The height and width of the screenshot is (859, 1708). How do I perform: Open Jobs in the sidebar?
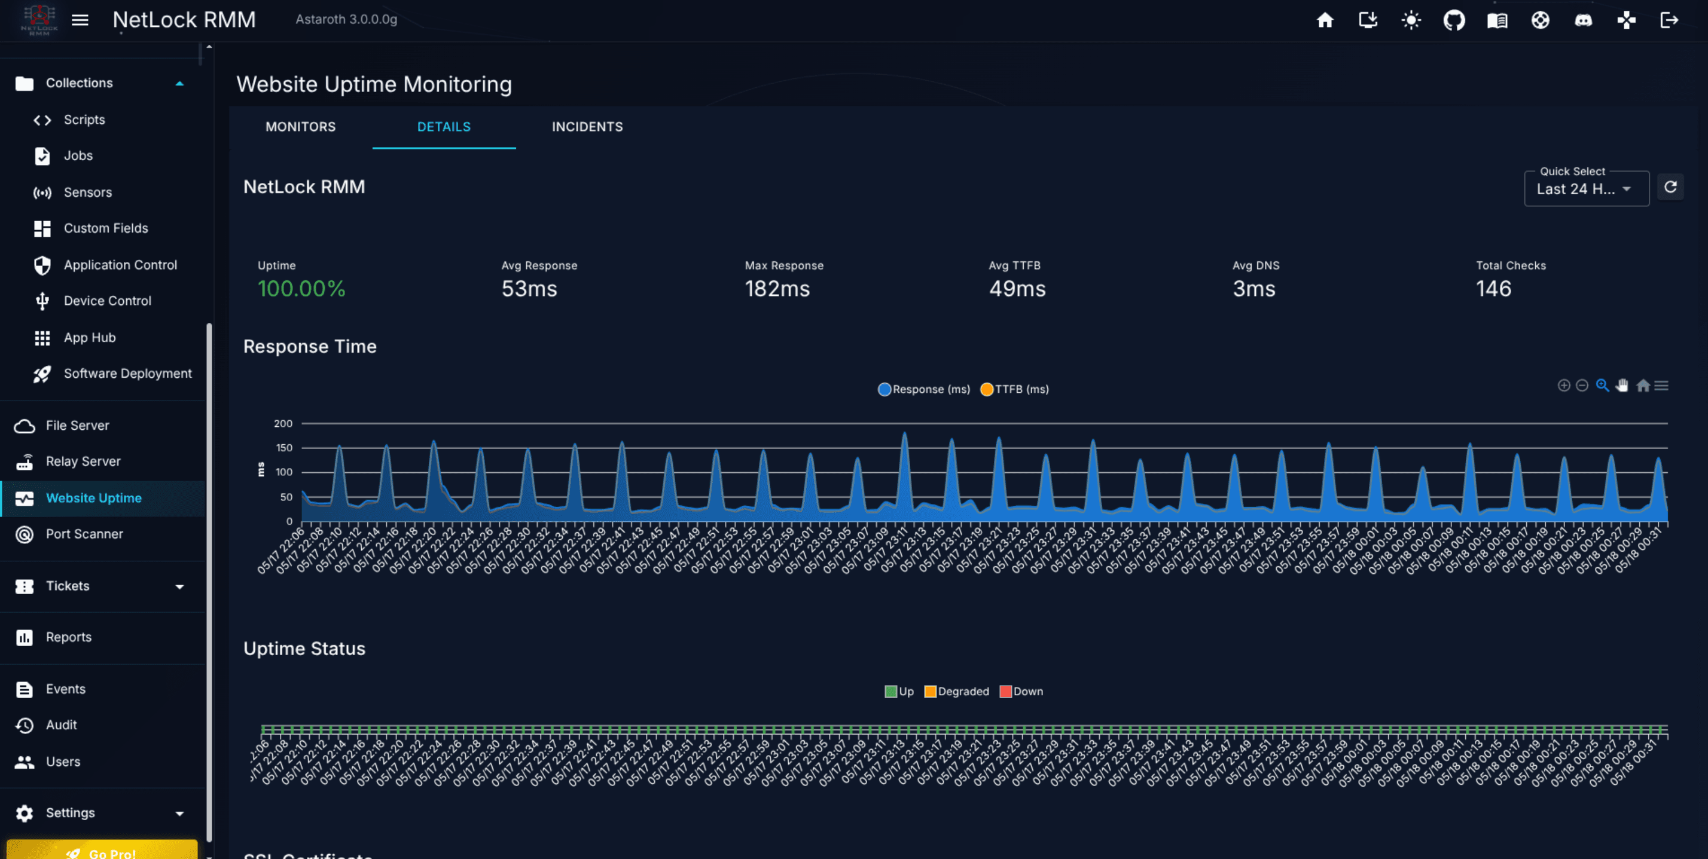point(102,156)
